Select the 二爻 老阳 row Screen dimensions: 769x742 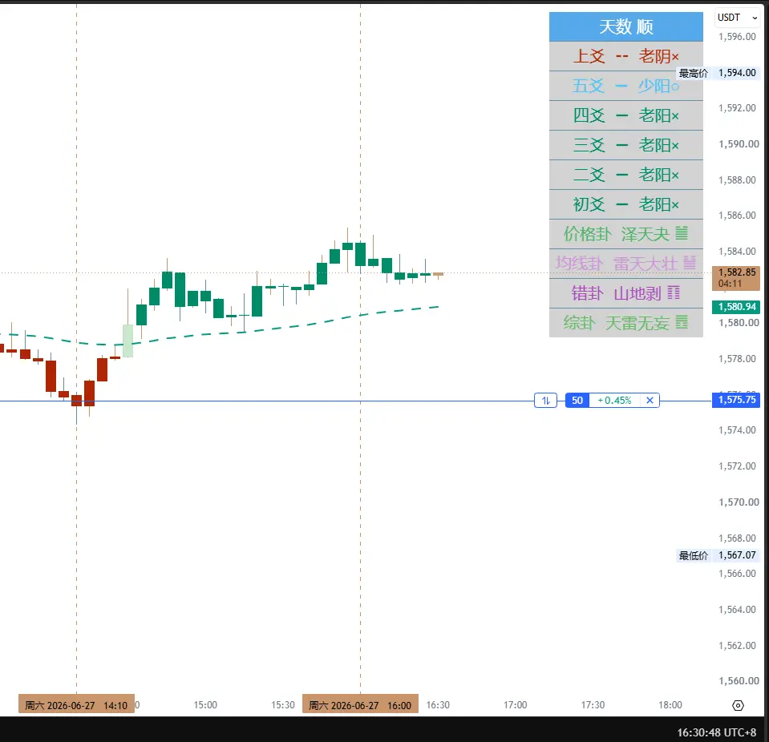625,175
